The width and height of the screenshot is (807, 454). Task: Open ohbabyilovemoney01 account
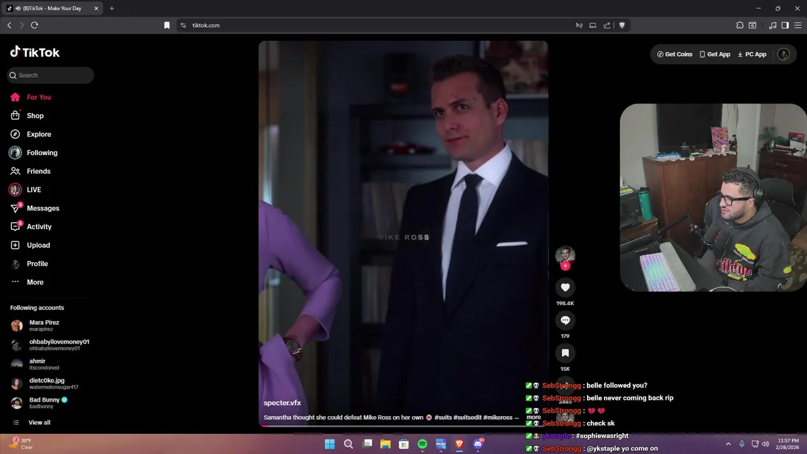50,345
